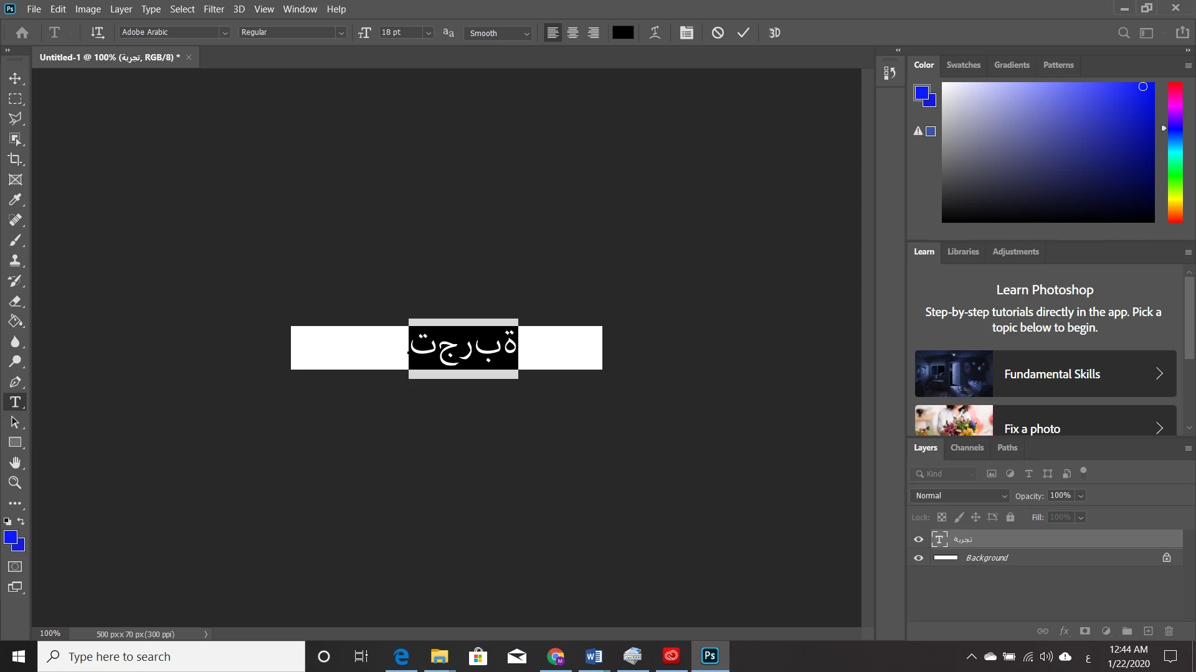Select the Zoom tool
This screenshot has height=672, width=1196.
click(x=15, y=483)
